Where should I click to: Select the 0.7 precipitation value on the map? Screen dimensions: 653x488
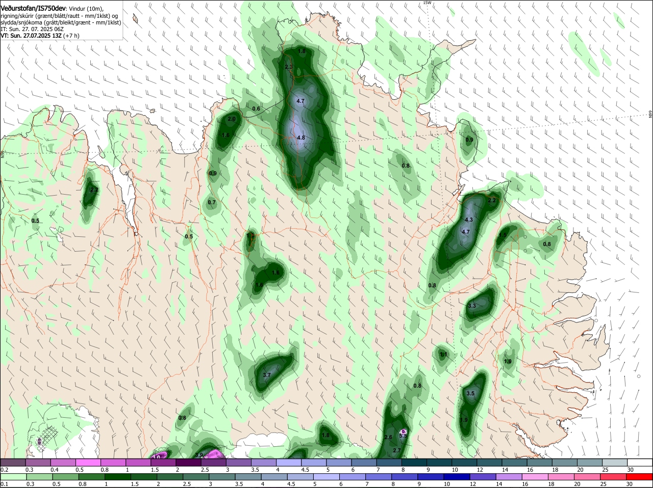tap(212, 202)
